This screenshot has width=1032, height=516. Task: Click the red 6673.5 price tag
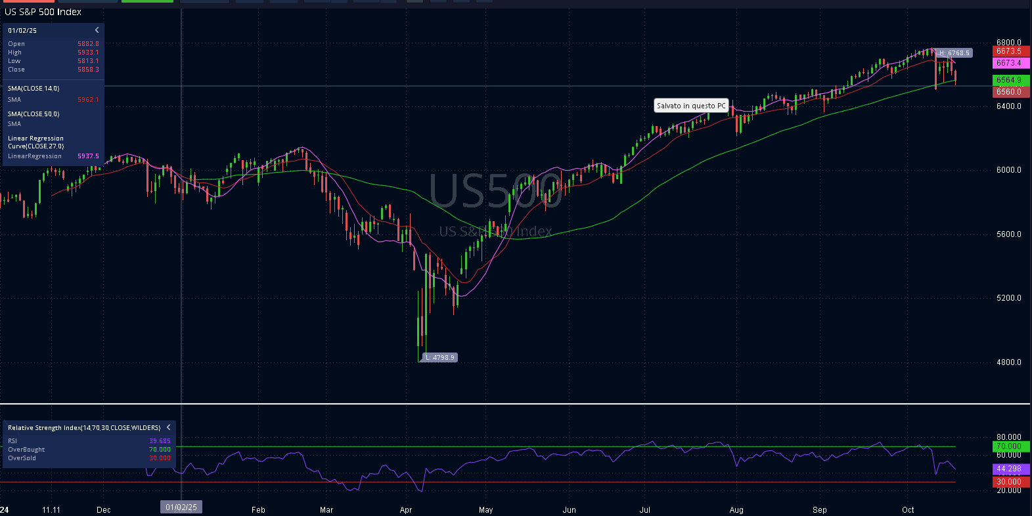coord(1010,51)
